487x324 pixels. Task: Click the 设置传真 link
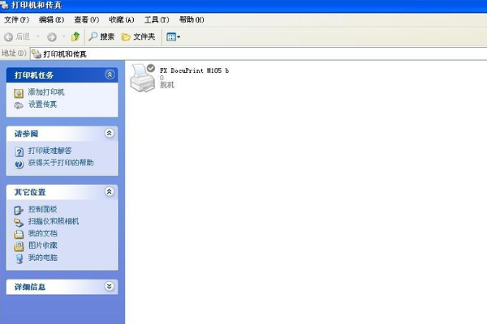[42, 104]
